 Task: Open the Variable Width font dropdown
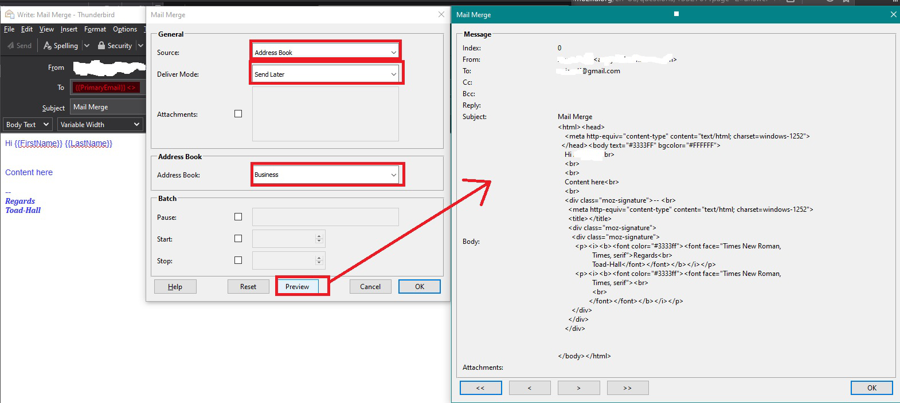100,124
